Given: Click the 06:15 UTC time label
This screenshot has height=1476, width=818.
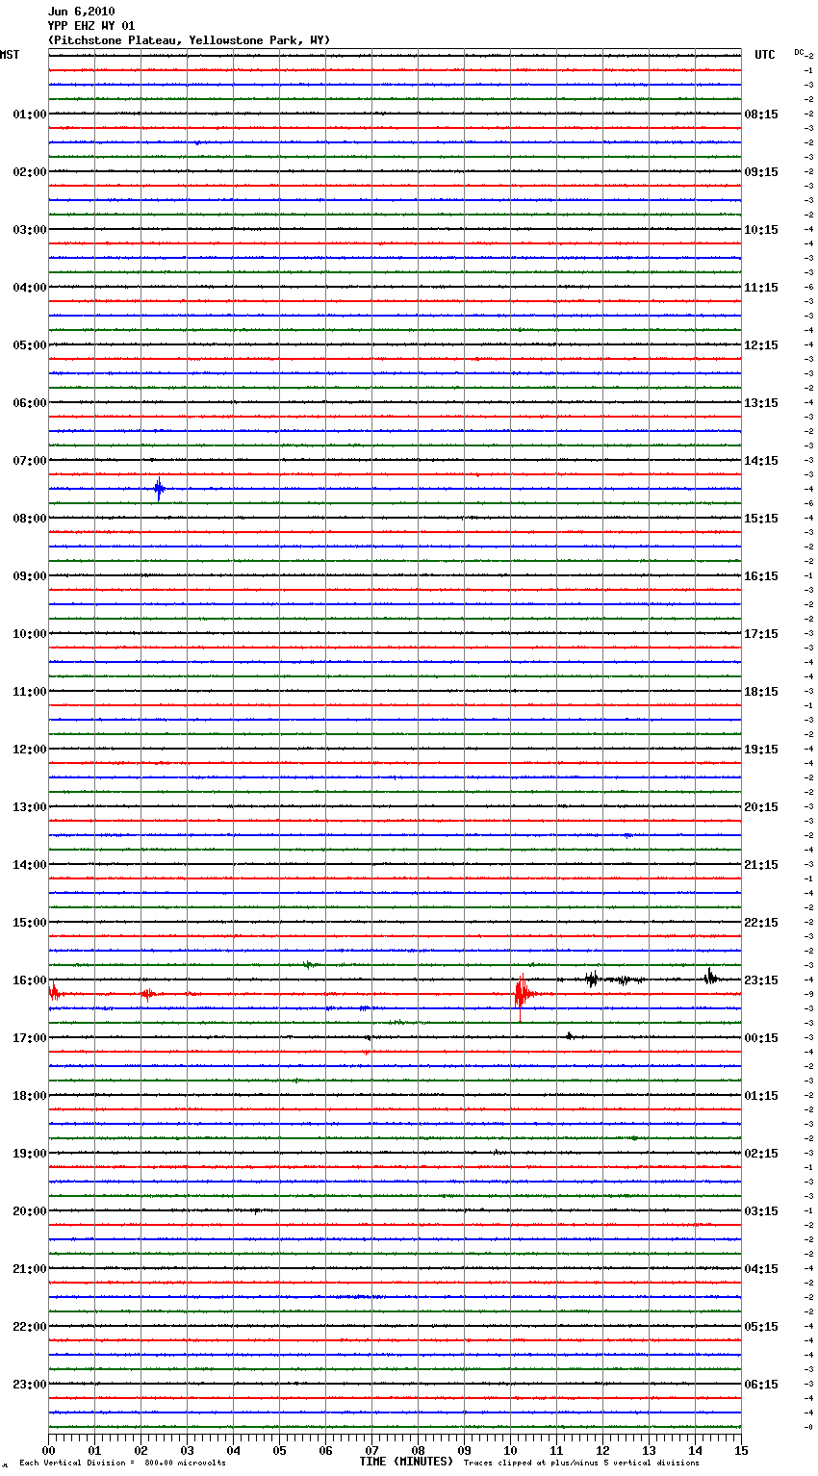Looking at the screenshot, I should pyautogui.click(x=761, y=1385).
